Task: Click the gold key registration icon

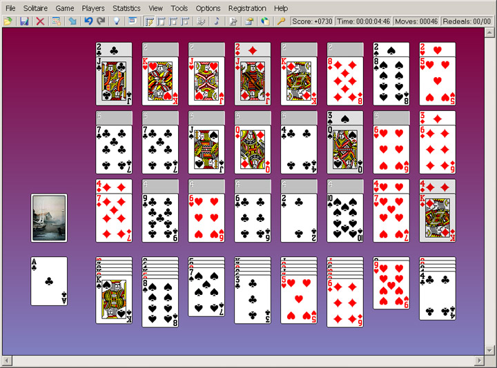Action: (x=281, y=21)
